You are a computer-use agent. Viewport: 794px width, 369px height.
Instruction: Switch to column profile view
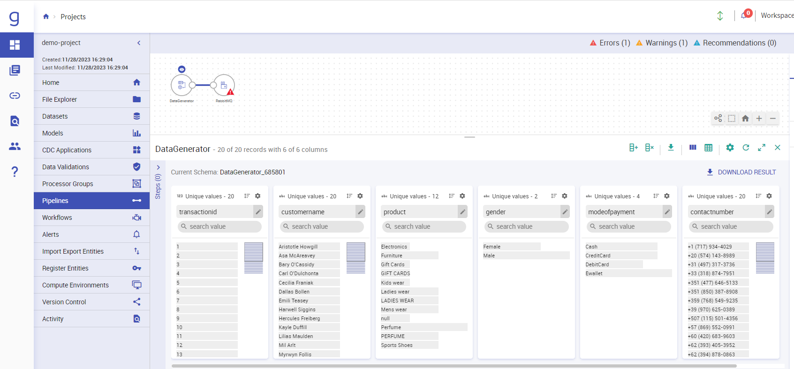point(693,148)
